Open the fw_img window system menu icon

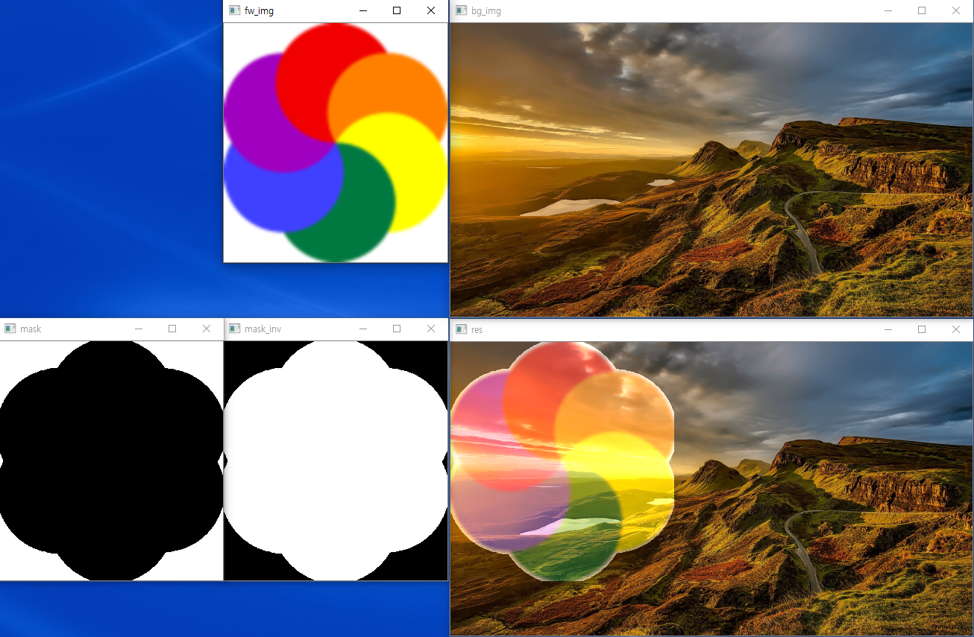coord(235,10)
